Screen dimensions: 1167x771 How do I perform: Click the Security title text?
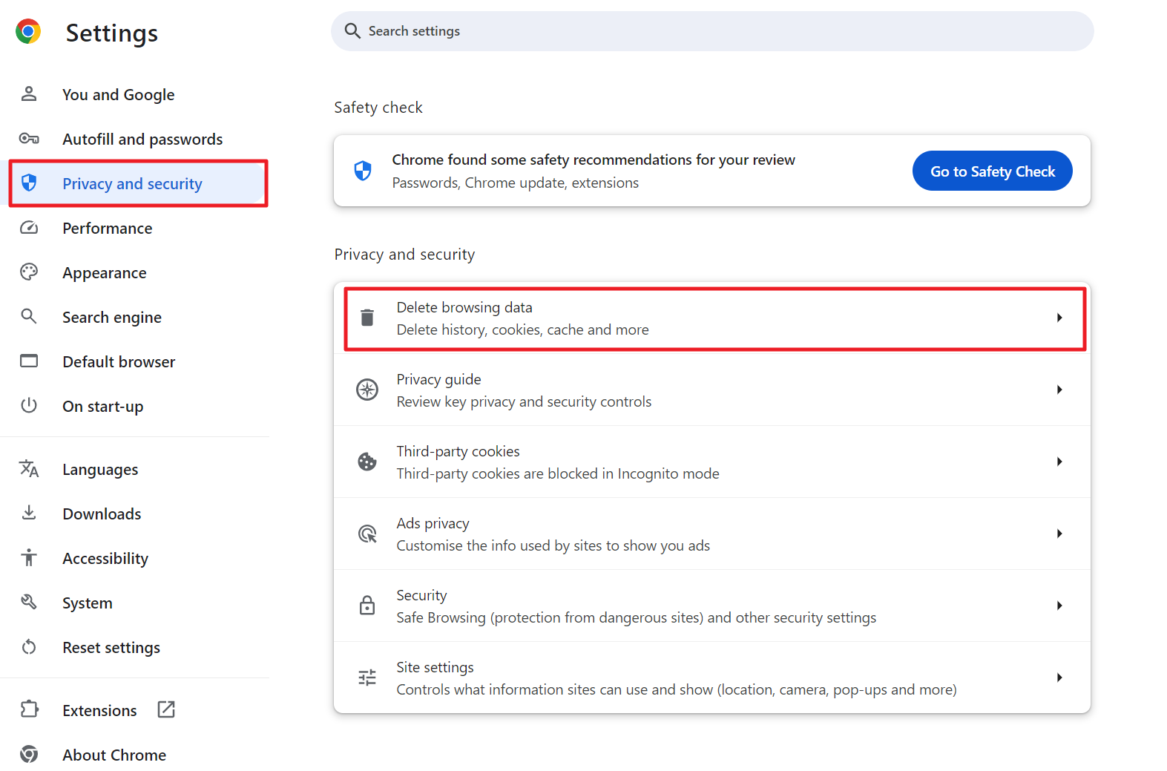pyautogui.click(x=421, y=595)
